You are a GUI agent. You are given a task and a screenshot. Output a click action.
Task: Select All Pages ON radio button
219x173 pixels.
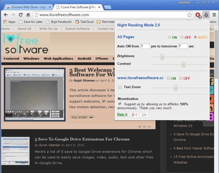pos(169,37)
